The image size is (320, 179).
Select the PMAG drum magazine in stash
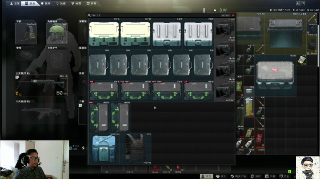click(312, 44)
